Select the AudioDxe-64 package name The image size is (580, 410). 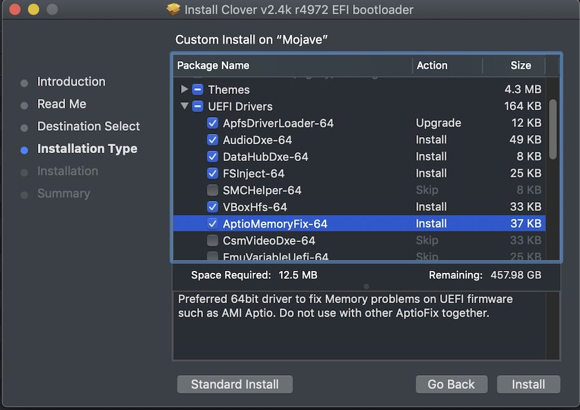pyautogui.click(x=257, y=140)
